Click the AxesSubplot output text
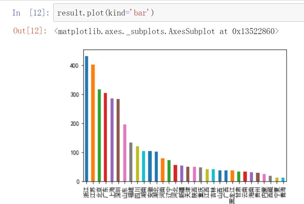This screenshot has width=304, height=204. click(x=167, y=31)
